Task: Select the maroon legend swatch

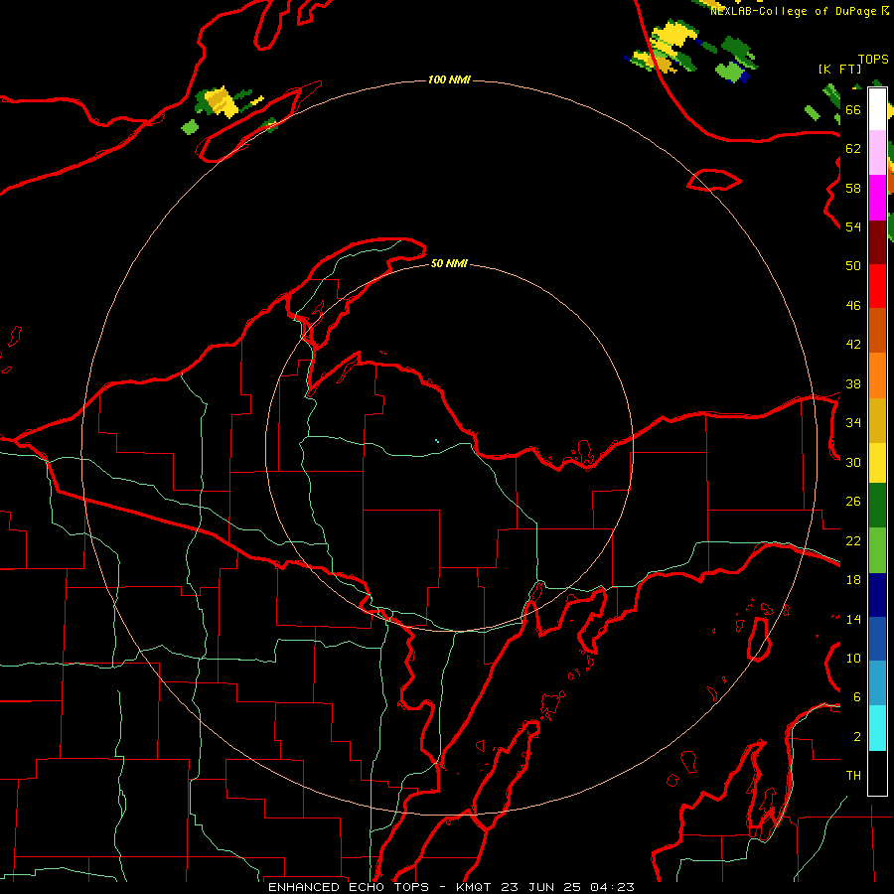Action: click(877, 242)
